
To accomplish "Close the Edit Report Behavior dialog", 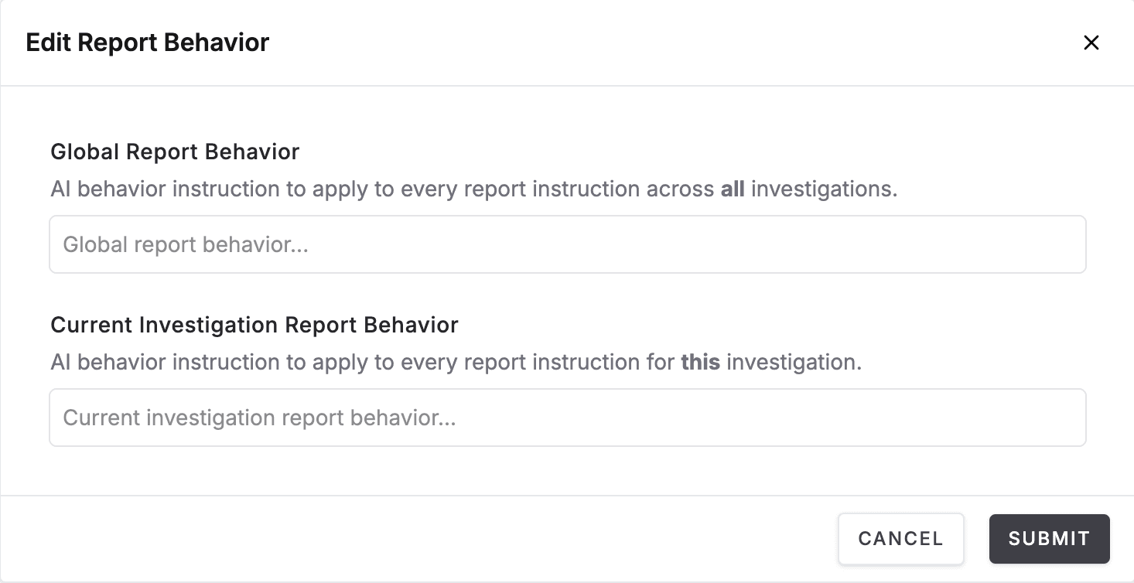I will point(1091,43).
